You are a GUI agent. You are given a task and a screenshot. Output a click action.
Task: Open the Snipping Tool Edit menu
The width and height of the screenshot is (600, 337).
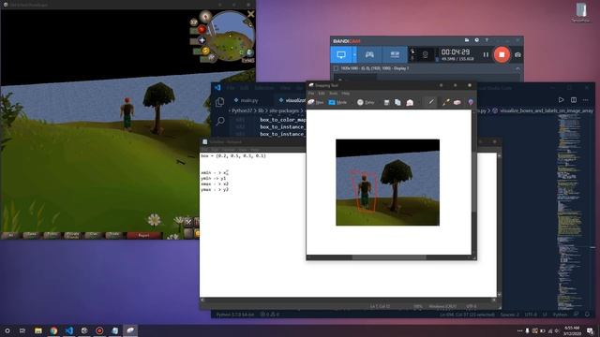[x=322, y=94]
